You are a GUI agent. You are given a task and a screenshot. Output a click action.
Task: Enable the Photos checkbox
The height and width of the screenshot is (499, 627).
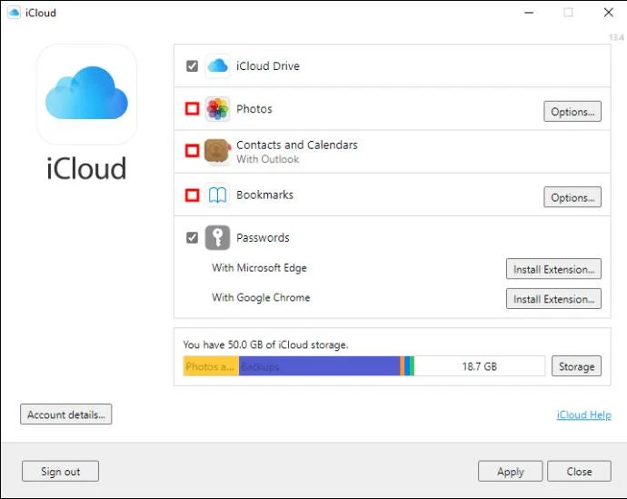pos(192,109)
